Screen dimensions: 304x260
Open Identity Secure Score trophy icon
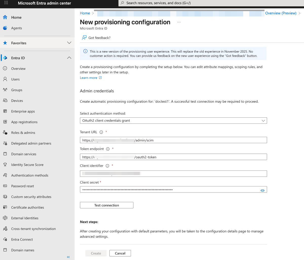point(5,165)
